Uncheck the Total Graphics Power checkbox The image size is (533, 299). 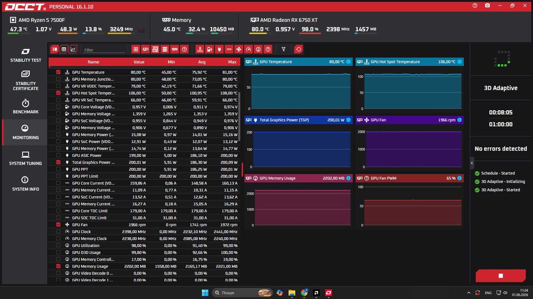click(59, 162)
